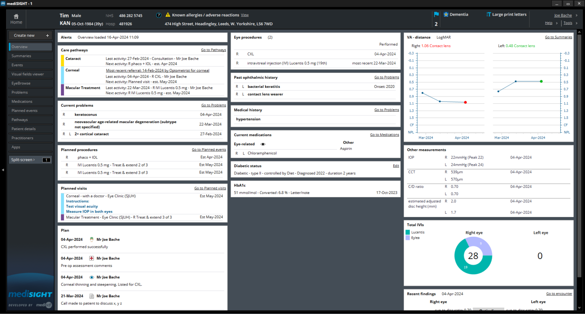Select the Large print letters icon
Viewport: 585px width, 314px height.
coord(488,14)
